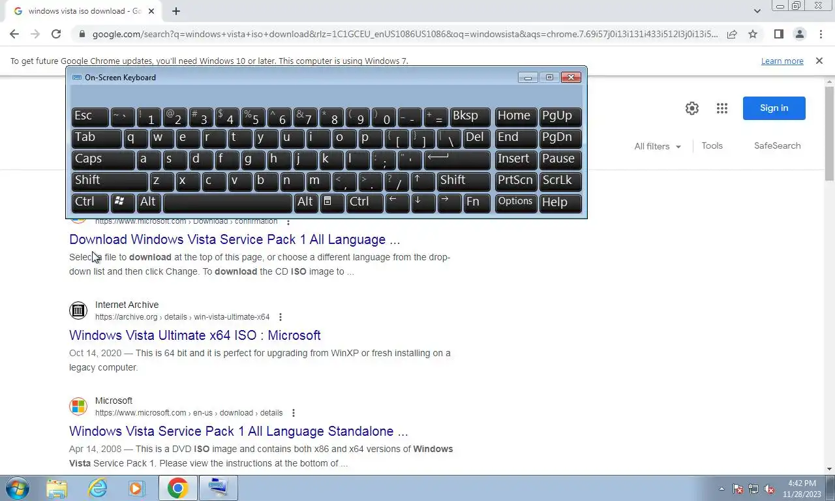835x501 pixels.
Task: Click the Enter key on On-Screen Keyboard
Action: 457,160
